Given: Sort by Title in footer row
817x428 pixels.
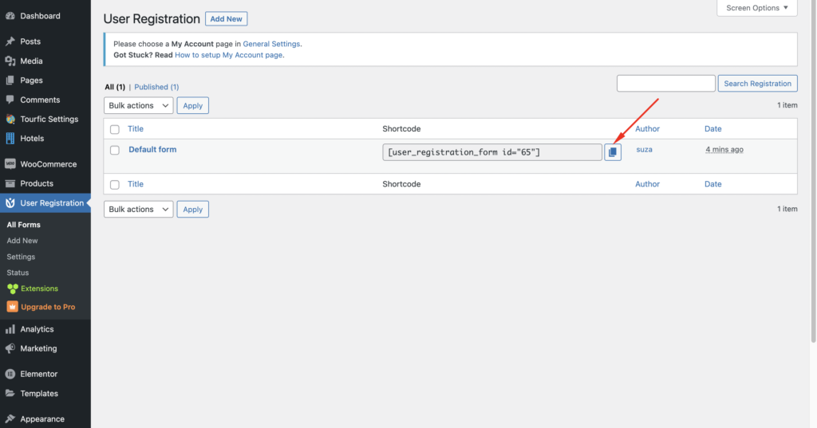Looking at the screenshot, I should 136,184.
